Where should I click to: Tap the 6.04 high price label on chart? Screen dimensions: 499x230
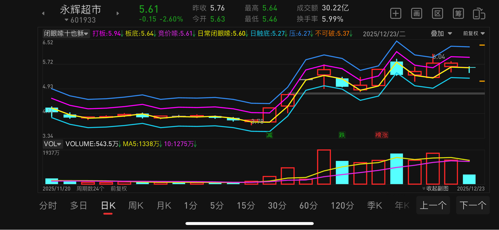[x=439, y=57]
